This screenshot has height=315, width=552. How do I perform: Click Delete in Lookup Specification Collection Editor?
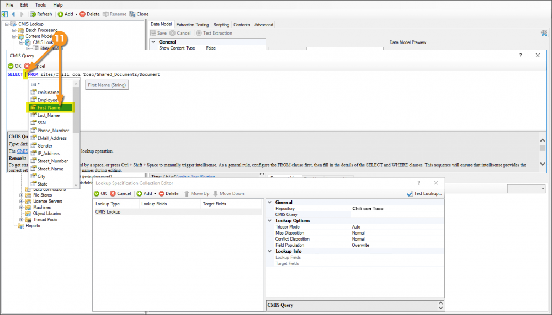click(168, 193)
